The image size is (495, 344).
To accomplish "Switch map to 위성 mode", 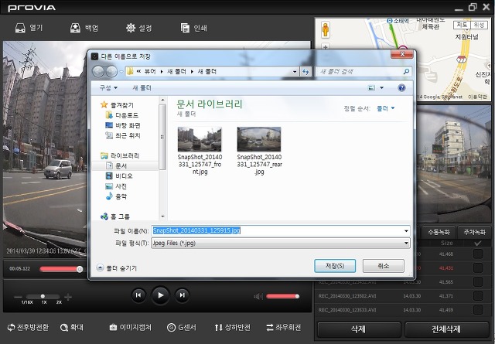I will point(479,25).
